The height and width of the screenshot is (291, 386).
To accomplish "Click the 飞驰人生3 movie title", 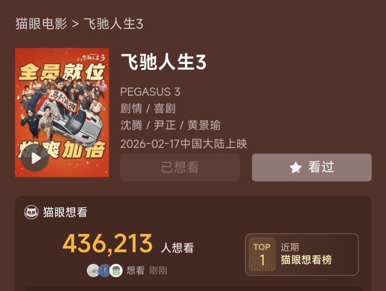I will (163, 62).
